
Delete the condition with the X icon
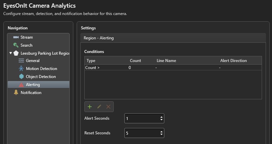(108, 107)
